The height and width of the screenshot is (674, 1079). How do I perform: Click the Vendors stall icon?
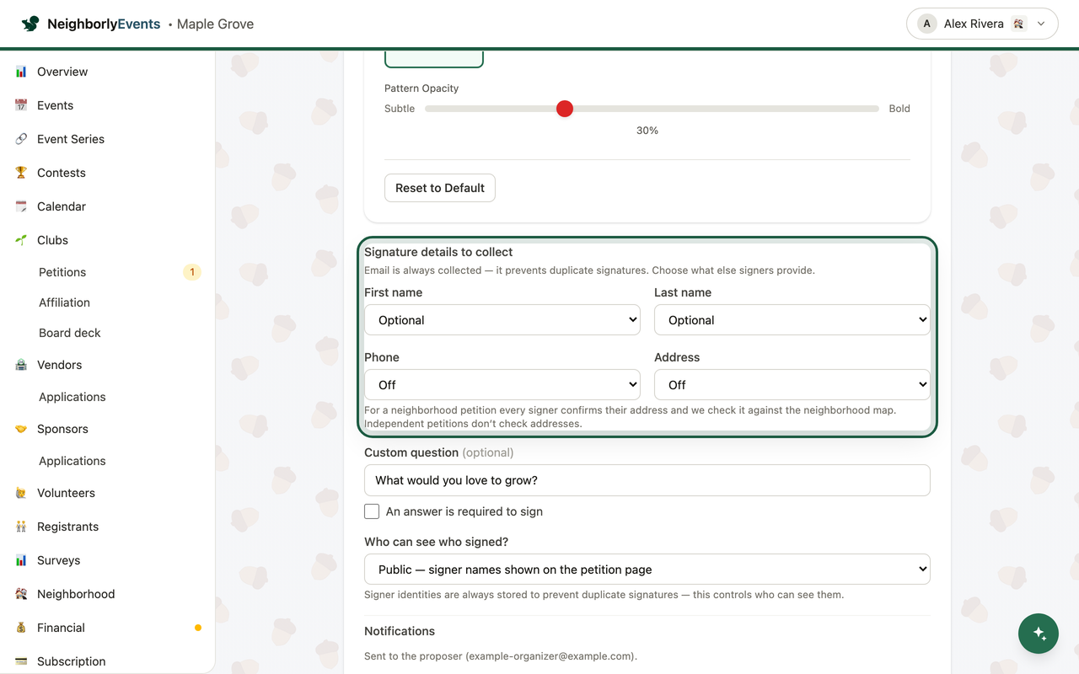(x=21, y=365)
